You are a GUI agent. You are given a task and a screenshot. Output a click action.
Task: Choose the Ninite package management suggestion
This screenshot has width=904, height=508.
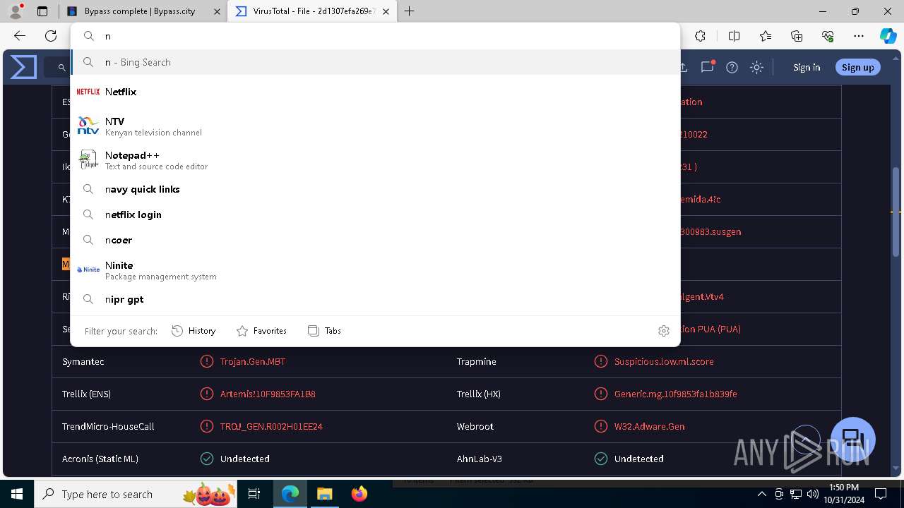tap(375, 270)
